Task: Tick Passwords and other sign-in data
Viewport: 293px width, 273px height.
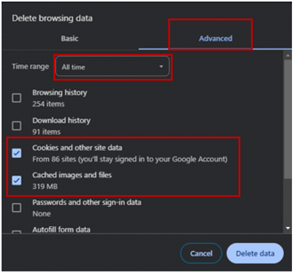Action: point(16,208)
